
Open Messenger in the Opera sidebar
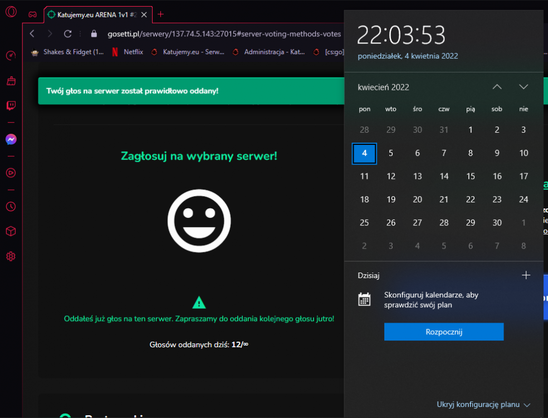click(11, 139)
